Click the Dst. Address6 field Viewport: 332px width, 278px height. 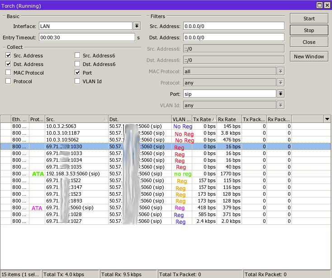click(x=234, y=60)
